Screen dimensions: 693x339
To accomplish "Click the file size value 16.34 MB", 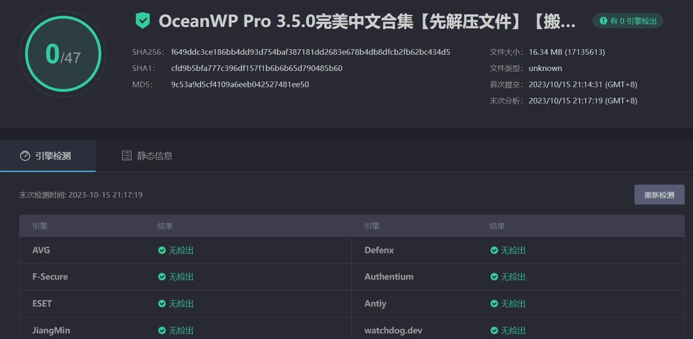I will (567, 52).
